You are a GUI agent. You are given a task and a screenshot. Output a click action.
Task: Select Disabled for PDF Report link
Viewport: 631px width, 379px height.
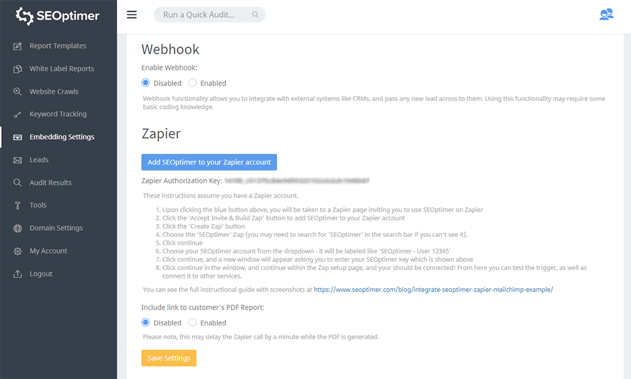point(145,322)
